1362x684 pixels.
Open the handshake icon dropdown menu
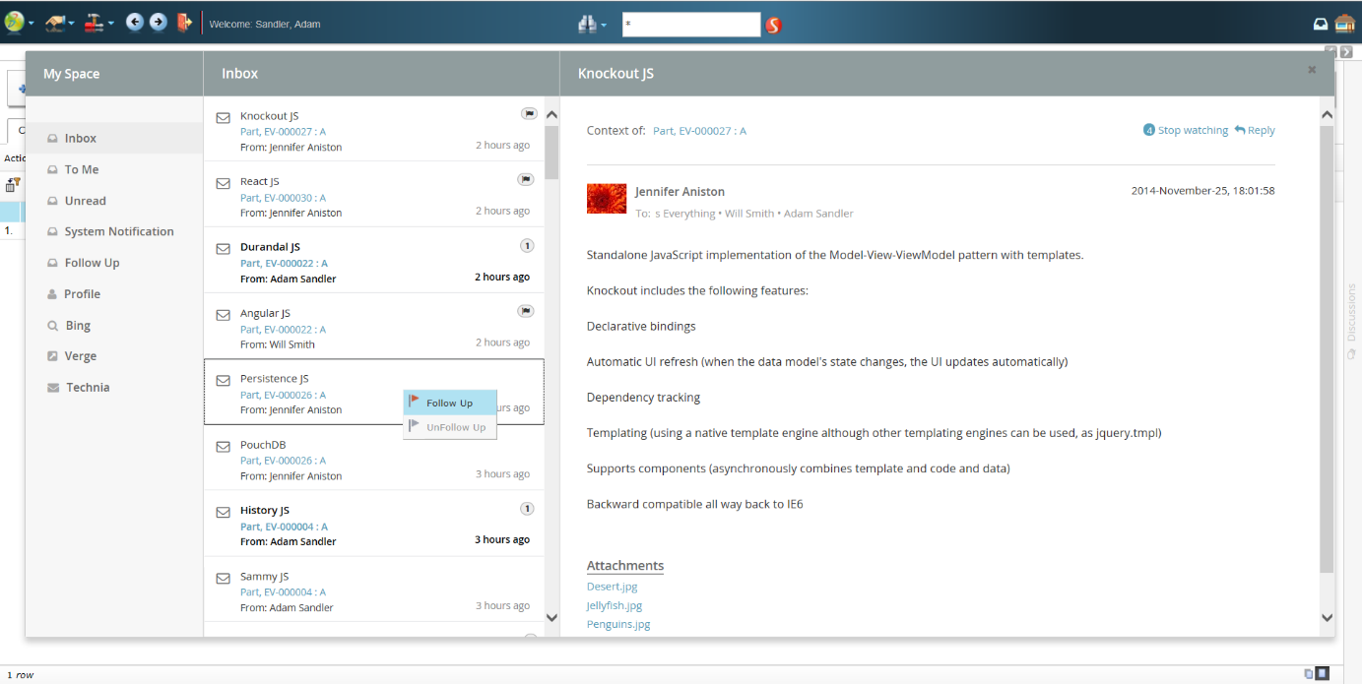click(x=60, y=24)
